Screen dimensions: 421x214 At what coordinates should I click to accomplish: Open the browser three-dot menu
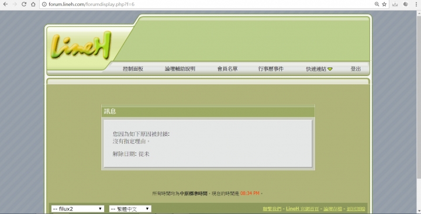pyautogui.click(x=416, y=4)
